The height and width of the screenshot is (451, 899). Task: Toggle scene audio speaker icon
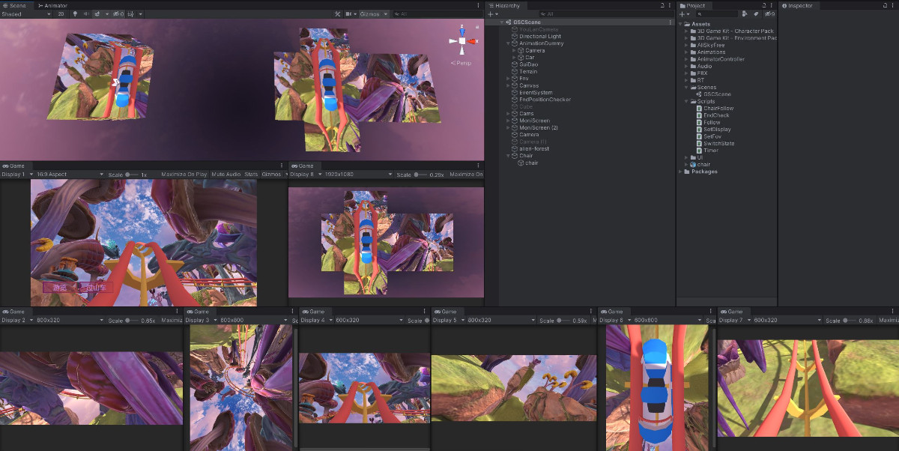(86, 13)
